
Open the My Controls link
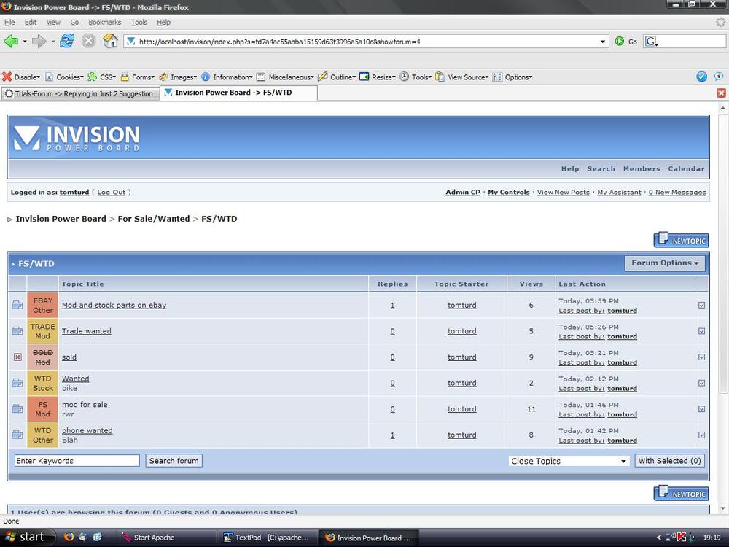pyautogui.click(x=509, y=192)
